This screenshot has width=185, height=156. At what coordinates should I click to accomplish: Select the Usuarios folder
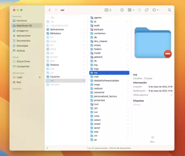tap(65, 77)
